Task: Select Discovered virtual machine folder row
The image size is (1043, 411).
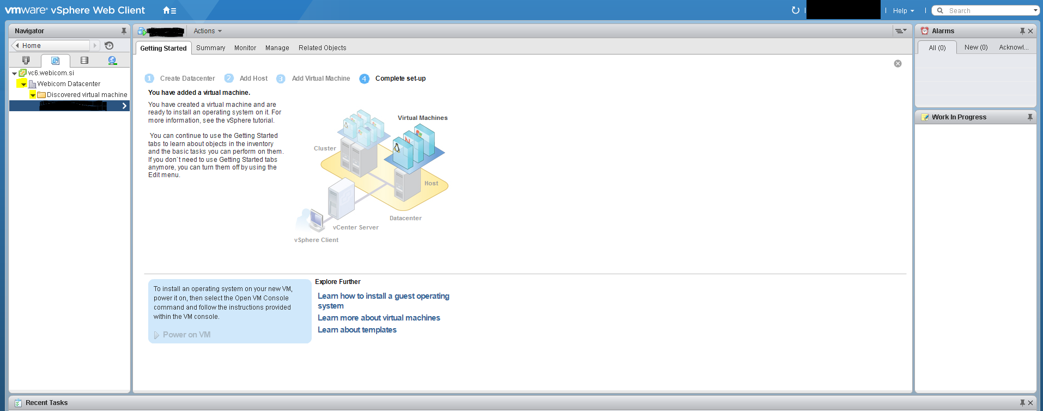Action: pyautogui.click(x=87, y=95)
